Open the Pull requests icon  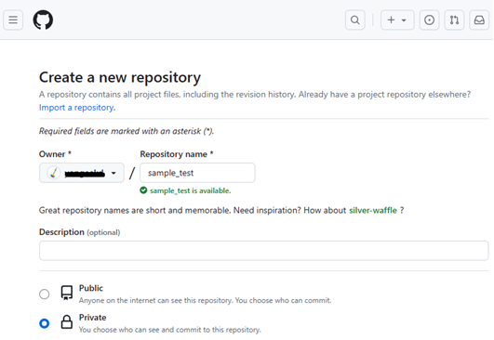454,20
